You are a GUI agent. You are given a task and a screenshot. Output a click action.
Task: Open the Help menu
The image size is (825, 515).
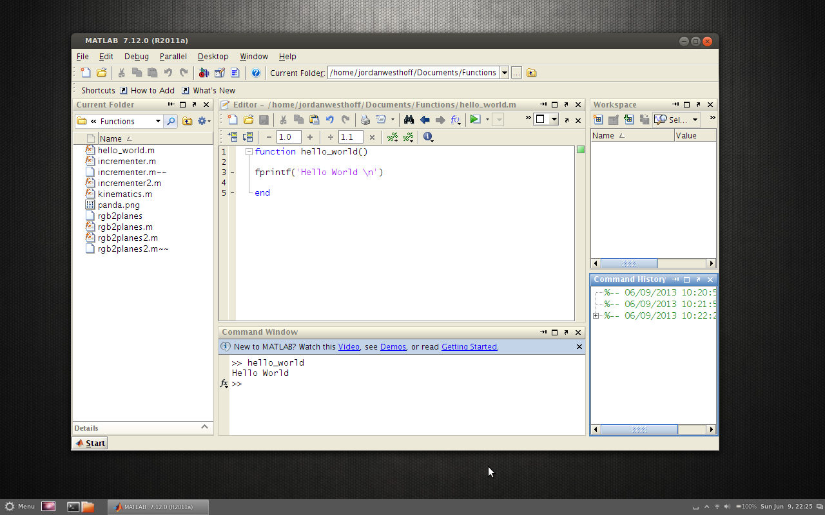[287, 57]
